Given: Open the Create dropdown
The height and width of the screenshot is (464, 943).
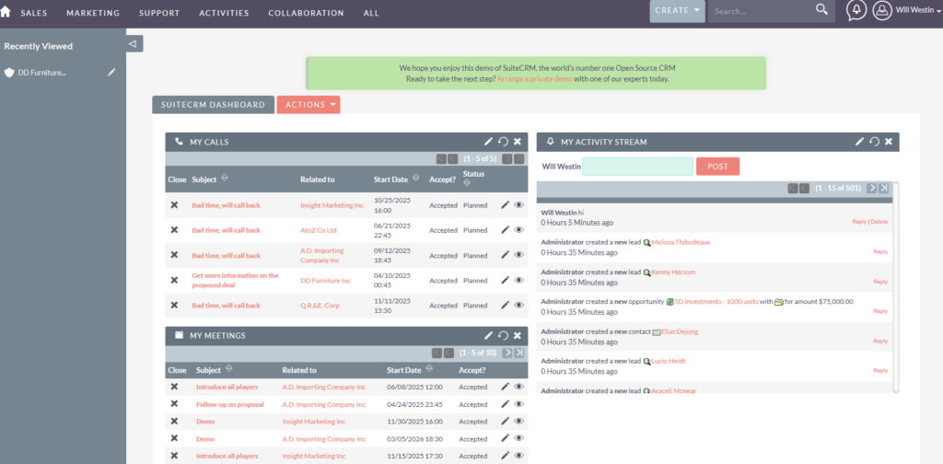Looking at the screenshot, I should pos(677,11).
